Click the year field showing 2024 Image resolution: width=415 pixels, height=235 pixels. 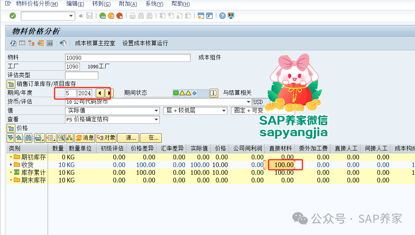[85, 93]
